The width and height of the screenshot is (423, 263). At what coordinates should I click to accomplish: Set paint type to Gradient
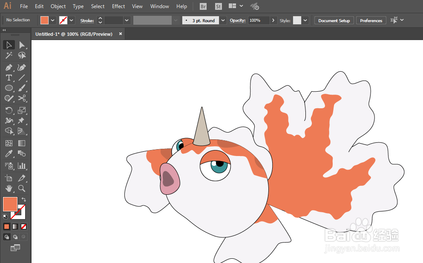coord(15,226)
